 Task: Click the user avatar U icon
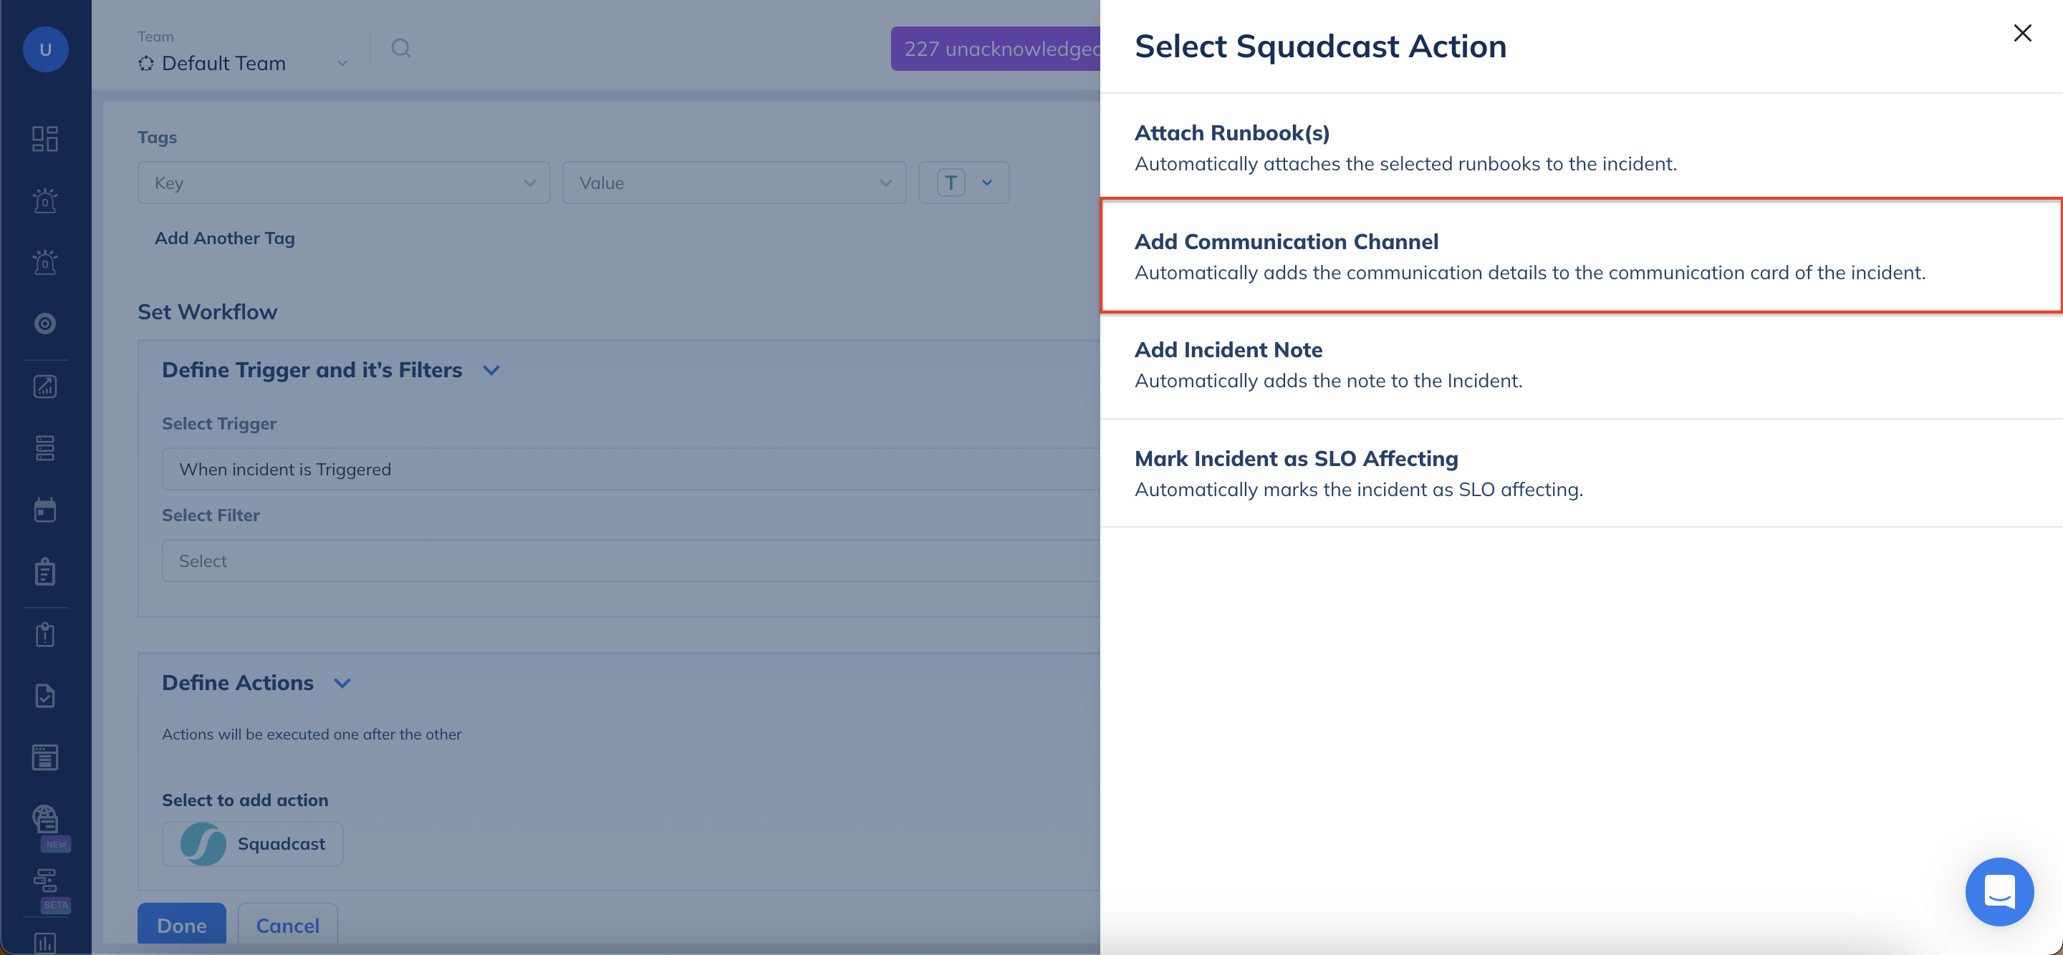tap(45, 49)
